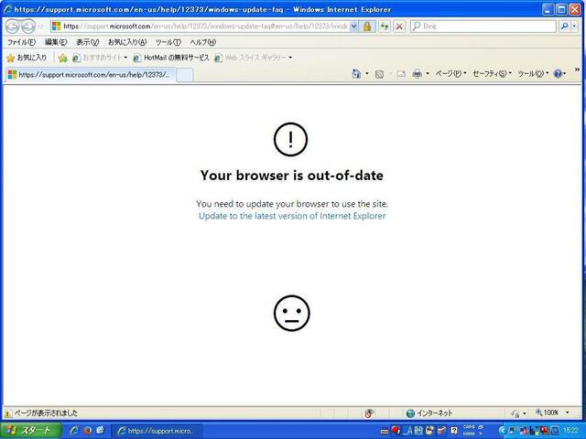Click the browser Back arrow button

(12, 27)
